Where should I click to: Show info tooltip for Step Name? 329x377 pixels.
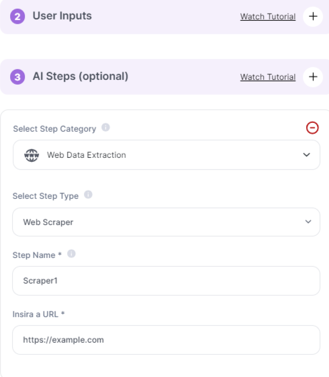click(71, 253)
